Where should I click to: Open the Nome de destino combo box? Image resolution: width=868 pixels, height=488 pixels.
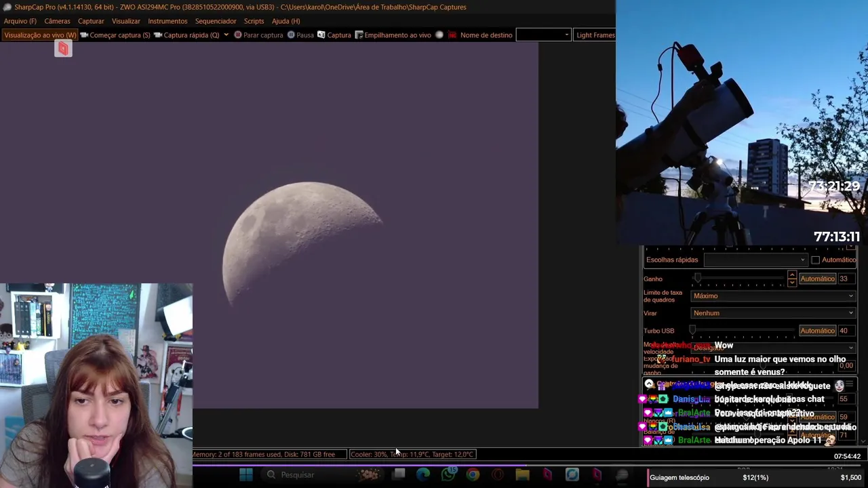coord(543,35)
